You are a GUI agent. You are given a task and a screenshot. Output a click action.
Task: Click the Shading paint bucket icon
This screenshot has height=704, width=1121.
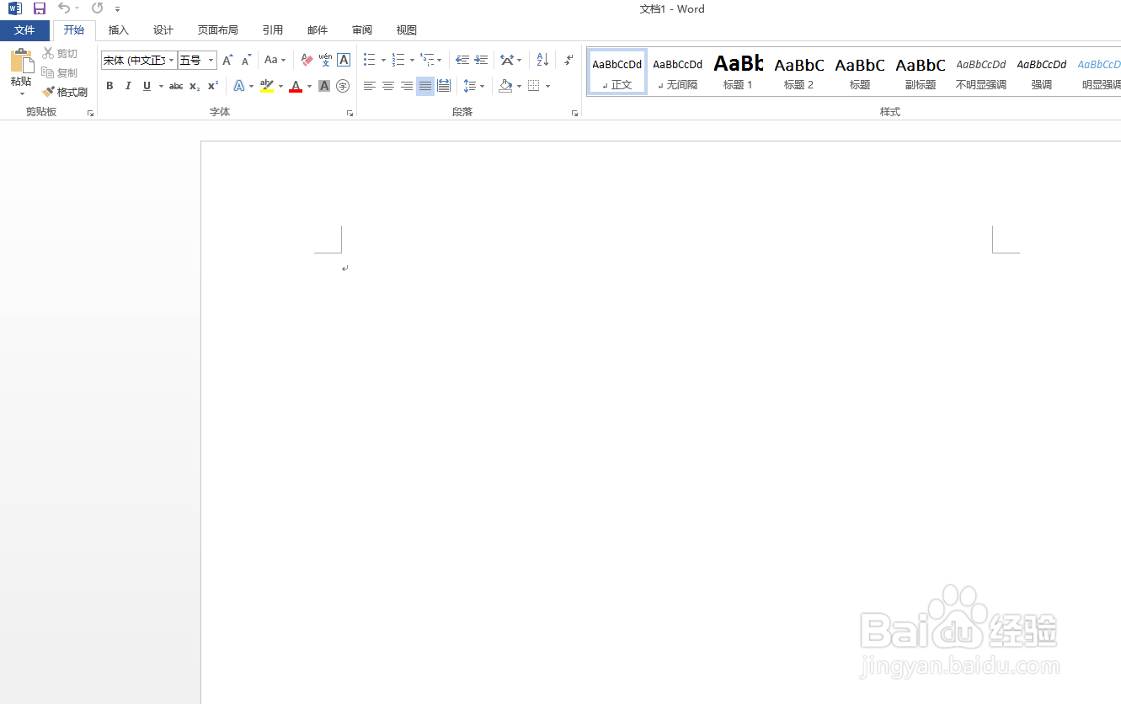coord(505,86)
